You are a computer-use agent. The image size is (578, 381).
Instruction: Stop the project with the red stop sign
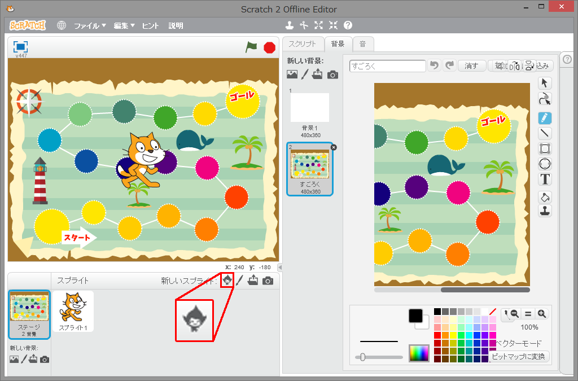pos(269,47)
